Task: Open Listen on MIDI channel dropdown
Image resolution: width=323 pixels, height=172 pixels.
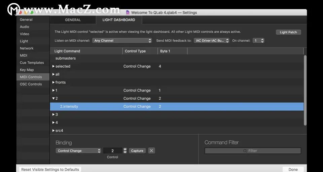Action: pyautogui.click(x=122, y=41)
